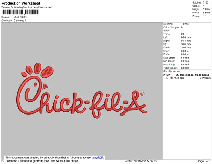This screenshot has height=164, width=212.
Task: Select design name 'chick 6,8 IN'
Action: pos(20,17)
